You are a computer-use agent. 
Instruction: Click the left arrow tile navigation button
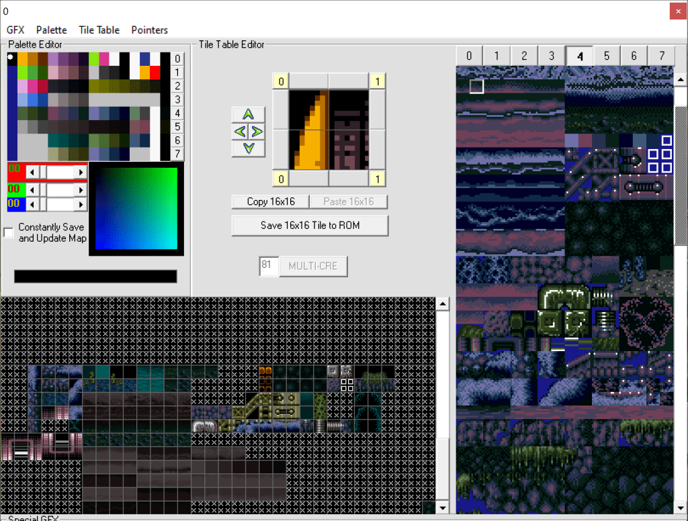pyautogui.click(x=240, y=132)
